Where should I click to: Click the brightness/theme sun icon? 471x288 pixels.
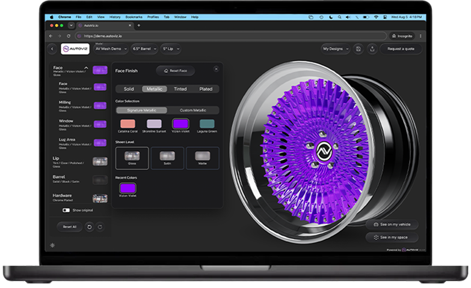click(52, 245)
